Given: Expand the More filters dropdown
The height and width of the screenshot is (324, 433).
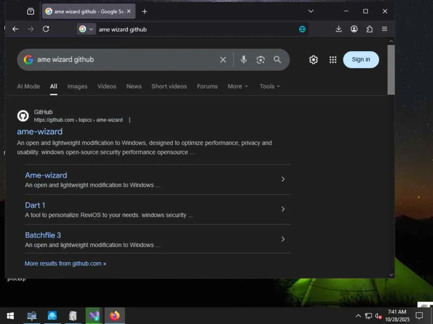Looking at the screenshot, I should (238, 86).
